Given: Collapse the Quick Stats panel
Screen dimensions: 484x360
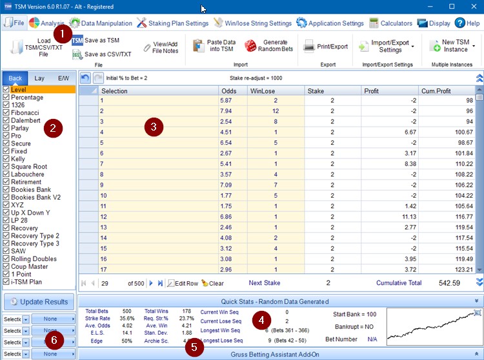Looking at the screenshot, I should (477, 300).
